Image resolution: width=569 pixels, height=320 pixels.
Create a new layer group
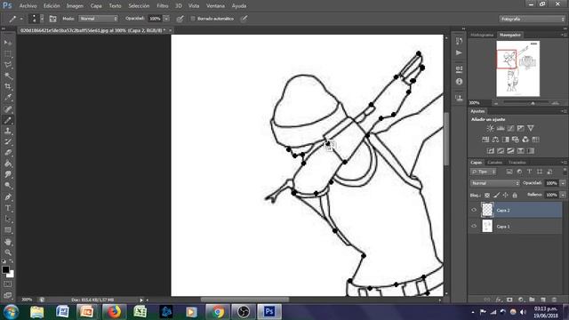coord(532,300)
